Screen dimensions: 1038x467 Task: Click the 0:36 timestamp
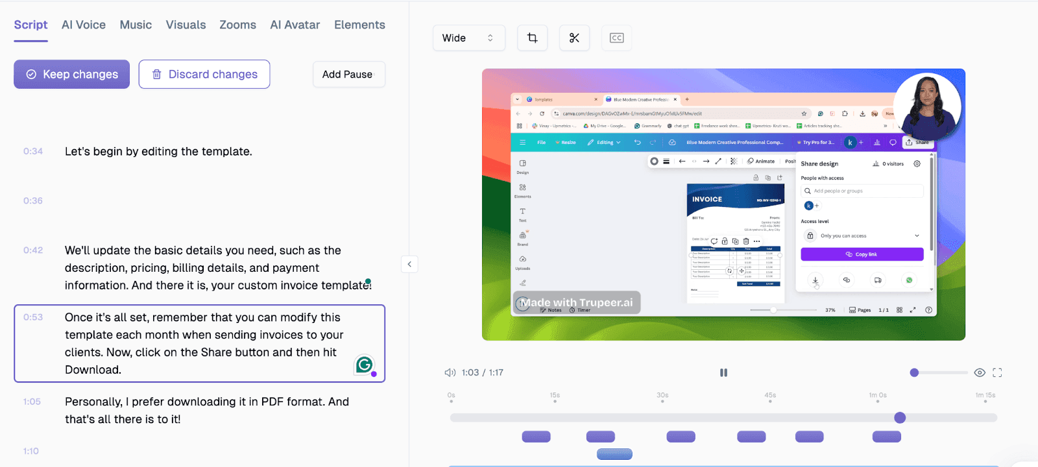(x=33, y=200)
